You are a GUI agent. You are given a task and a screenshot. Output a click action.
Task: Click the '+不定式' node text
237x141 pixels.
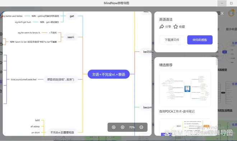(x=53, y=33)
